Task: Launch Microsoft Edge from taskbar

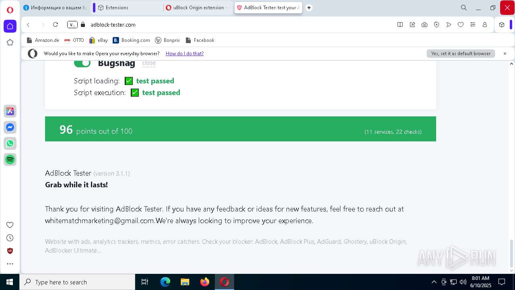Action: pos(165,282)
